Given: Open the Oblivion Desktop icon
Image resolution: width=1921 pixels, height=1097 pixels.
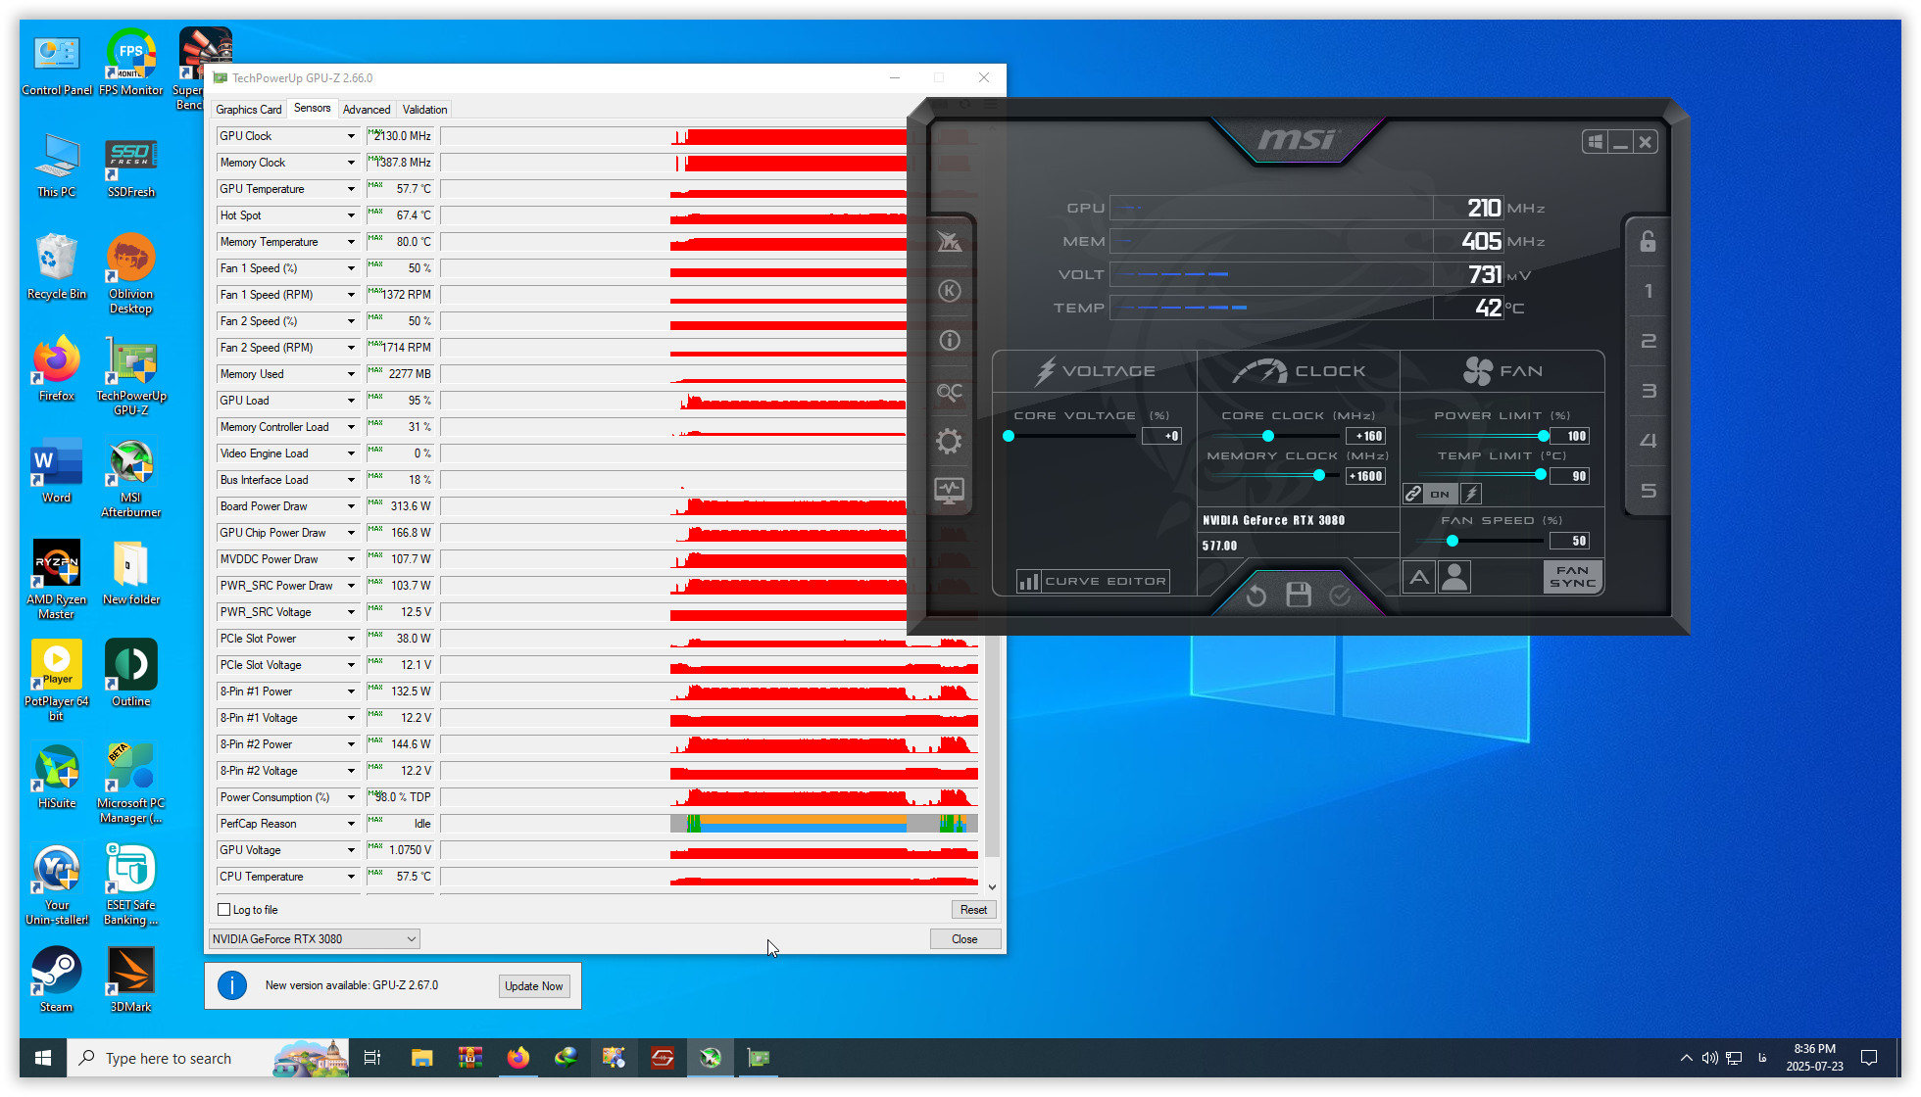Looking at the screenshot, I should pyautogui.click(x=131, y=274).
